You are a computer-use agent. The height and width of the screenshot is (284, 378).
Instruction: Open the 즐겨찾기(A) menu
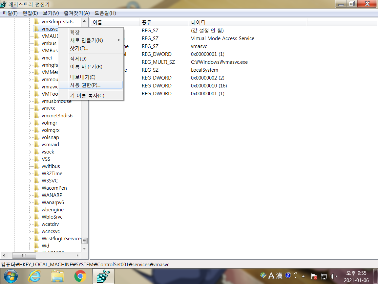(x=77, y=13)
